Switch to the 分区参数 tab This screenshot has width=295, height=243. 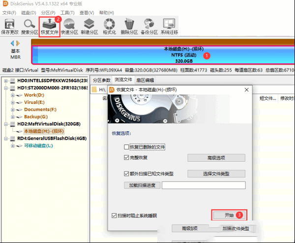pyautogui.click(x=102, y=80)
